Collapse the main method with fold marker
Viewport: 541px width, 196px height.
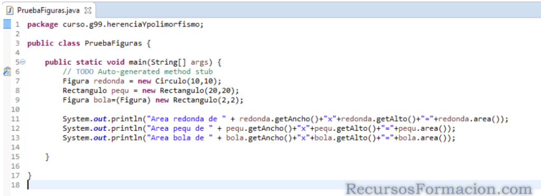coord(23,62)
